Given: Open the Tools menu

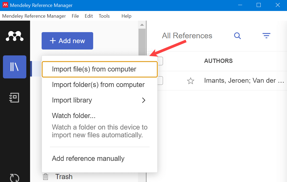Looking at the screenshot, I should click(x=104, y=16).
